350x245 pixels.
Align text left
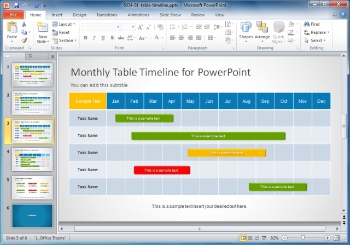[173, 38]
